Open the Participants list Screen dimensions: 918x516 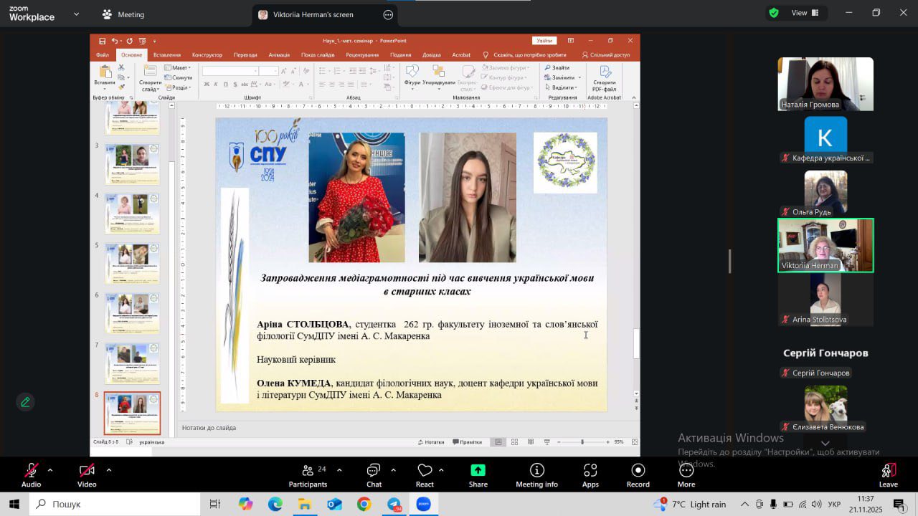point(308,474)
